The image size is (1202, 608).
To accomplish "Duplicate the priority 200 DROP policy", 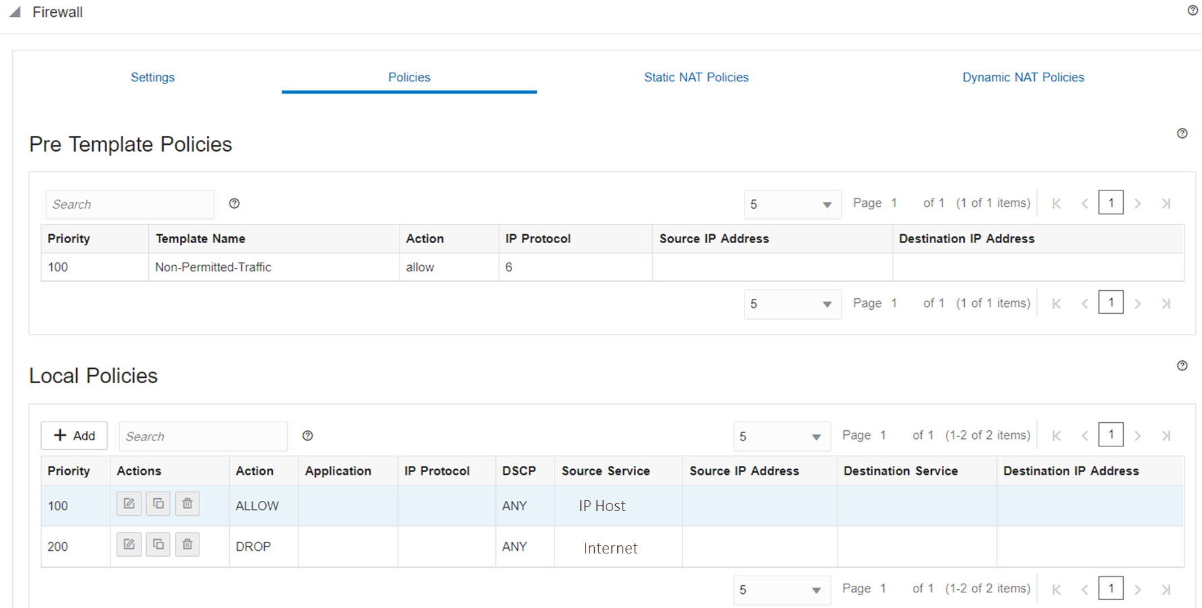I will click(158, 545).
